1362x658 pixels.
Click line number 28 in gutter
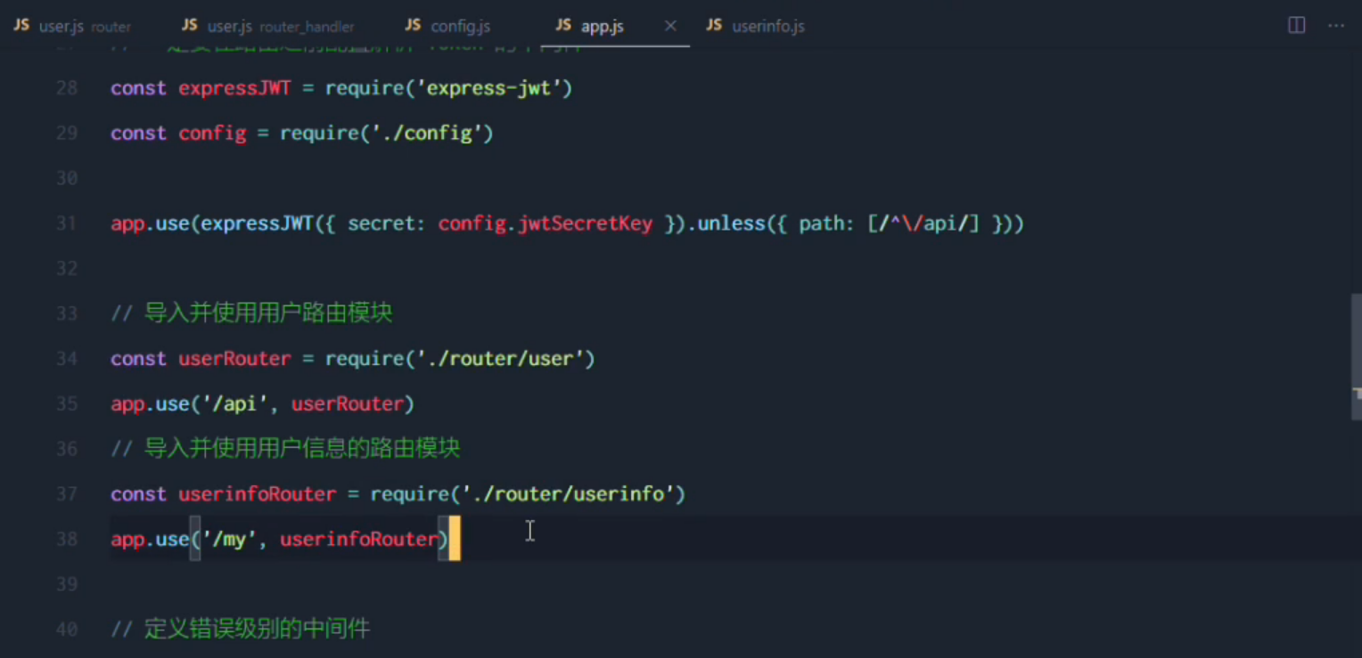[x=67, y=88]
